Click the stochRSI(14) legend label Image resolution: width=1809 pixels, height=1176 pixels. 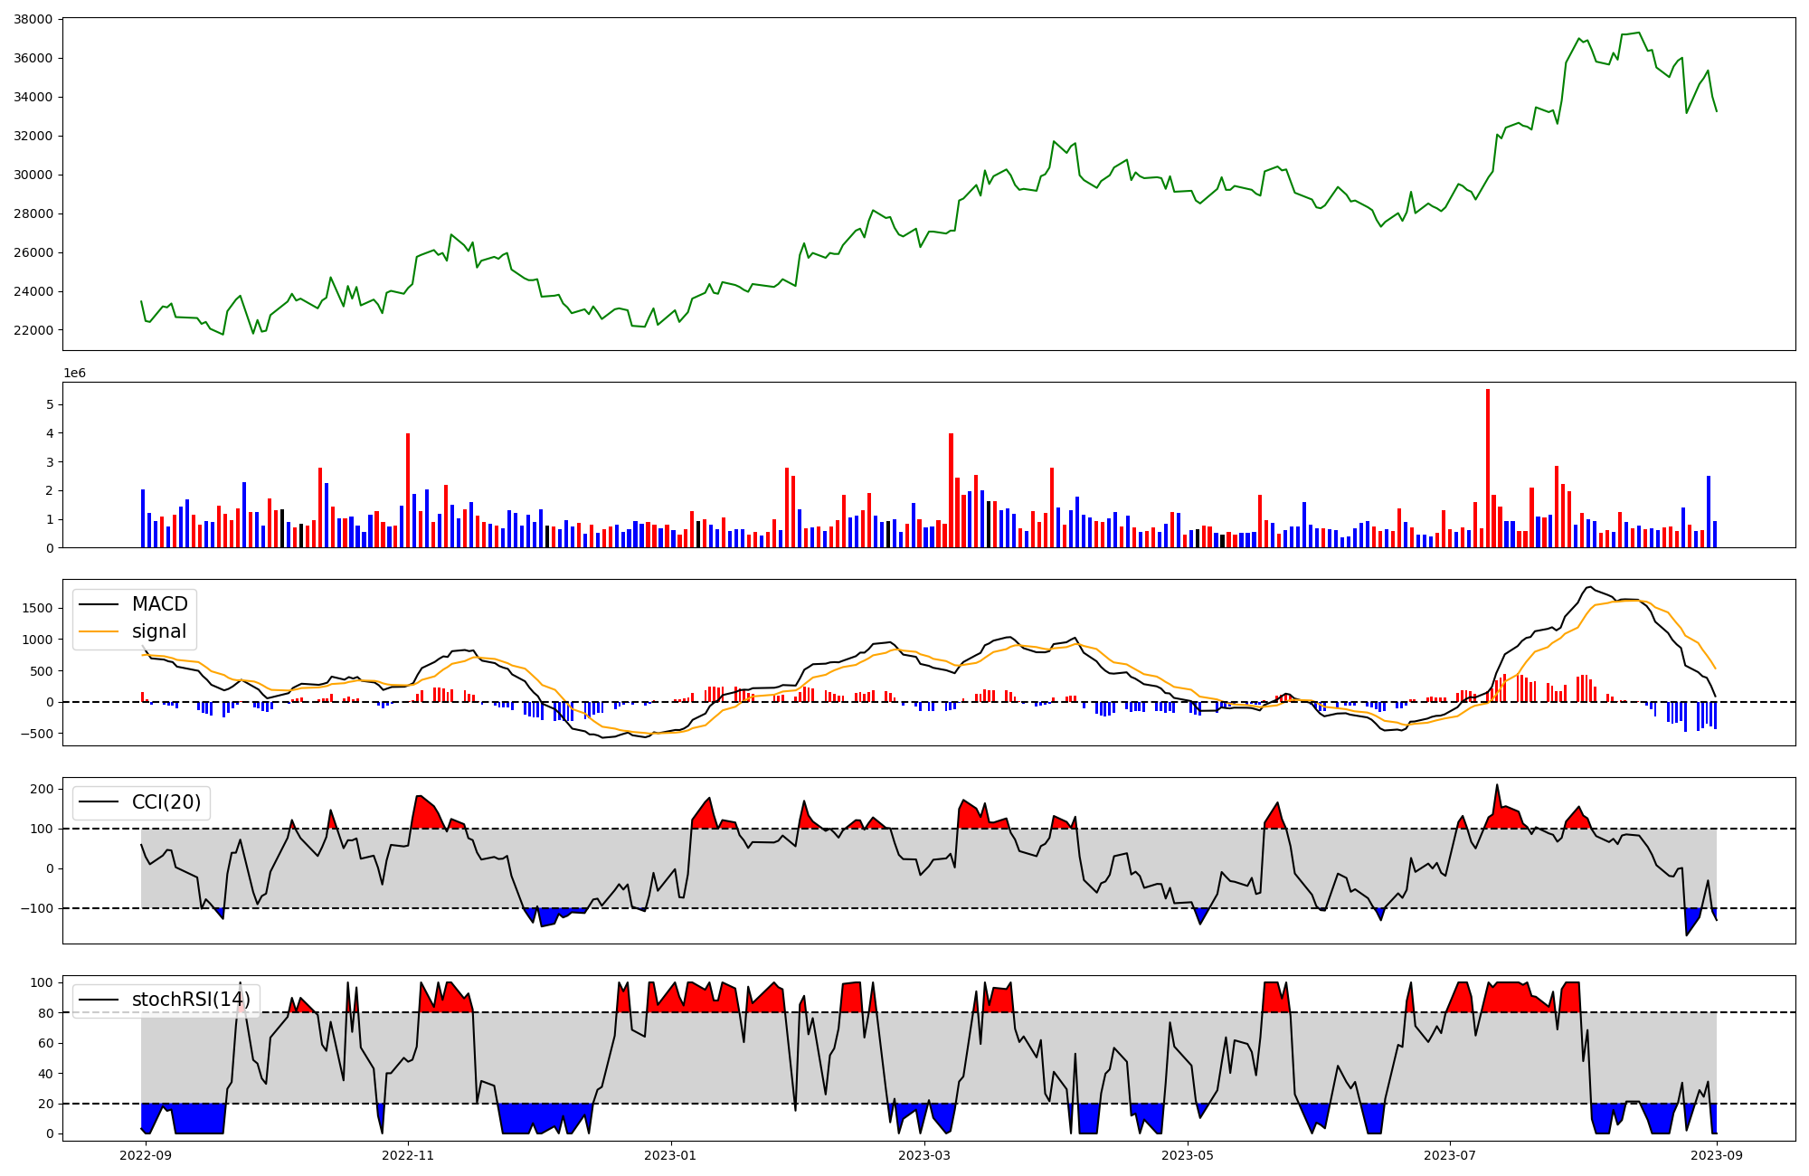coord(191,1000)
